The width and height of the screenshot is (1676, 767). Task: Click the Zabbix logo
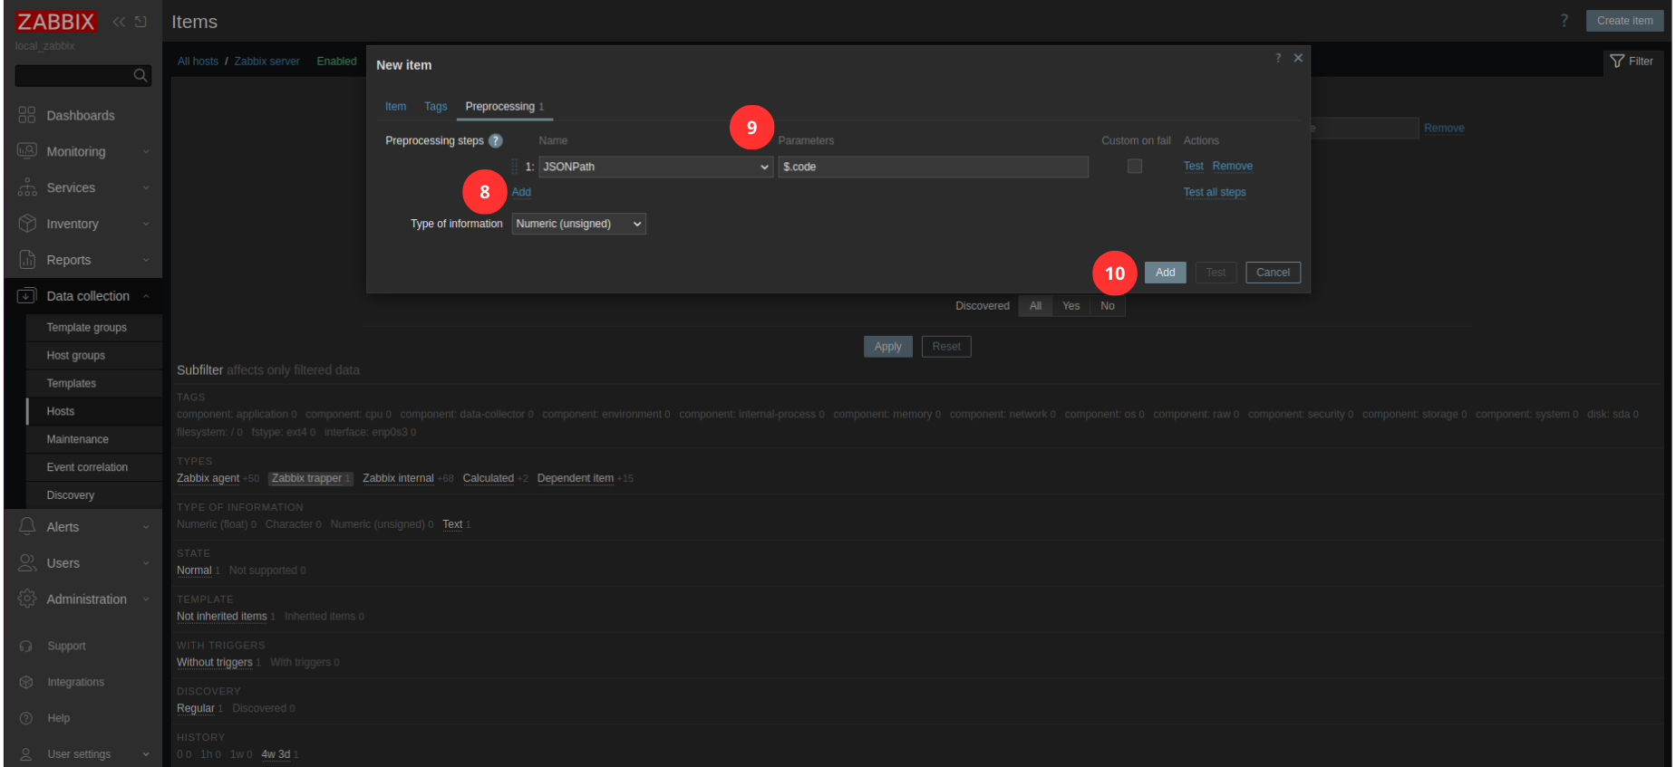pos(55,22)
